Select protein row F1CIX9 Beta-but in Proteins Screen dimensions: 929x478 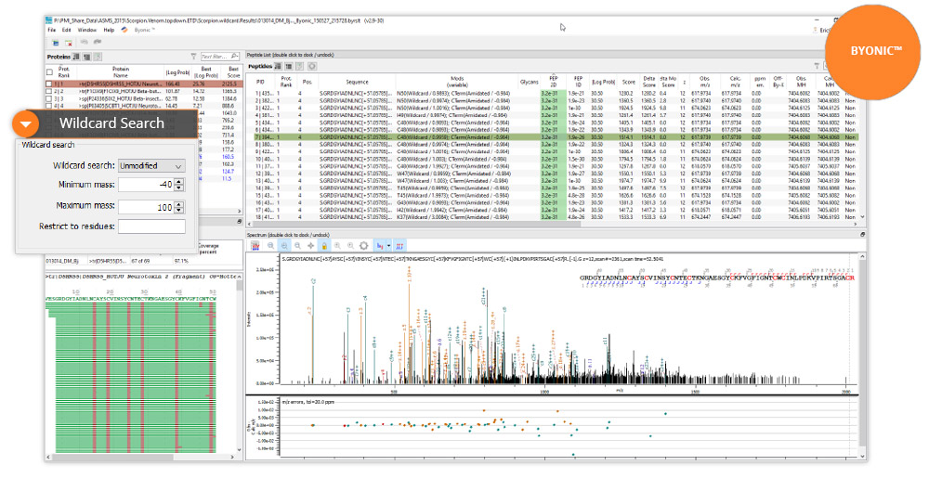[144, 91]
